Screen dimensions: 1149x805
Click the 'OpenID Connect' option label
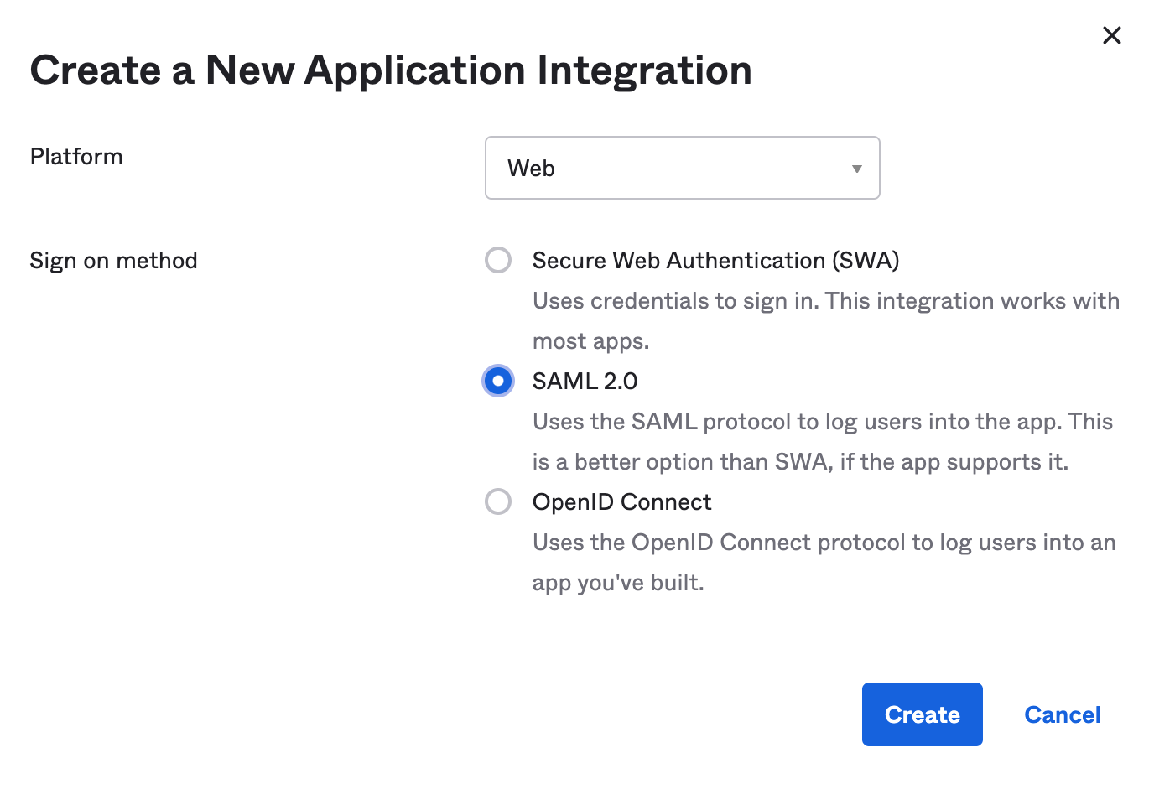[x=621, y=502]
